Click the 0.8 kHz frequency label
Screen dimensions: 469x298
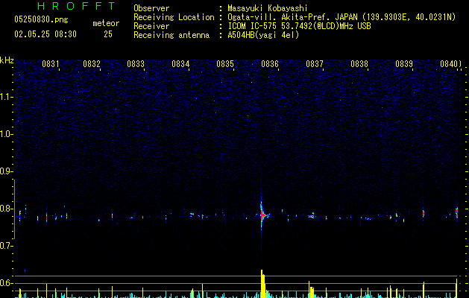pyautogui.click(x=6, y=209)
